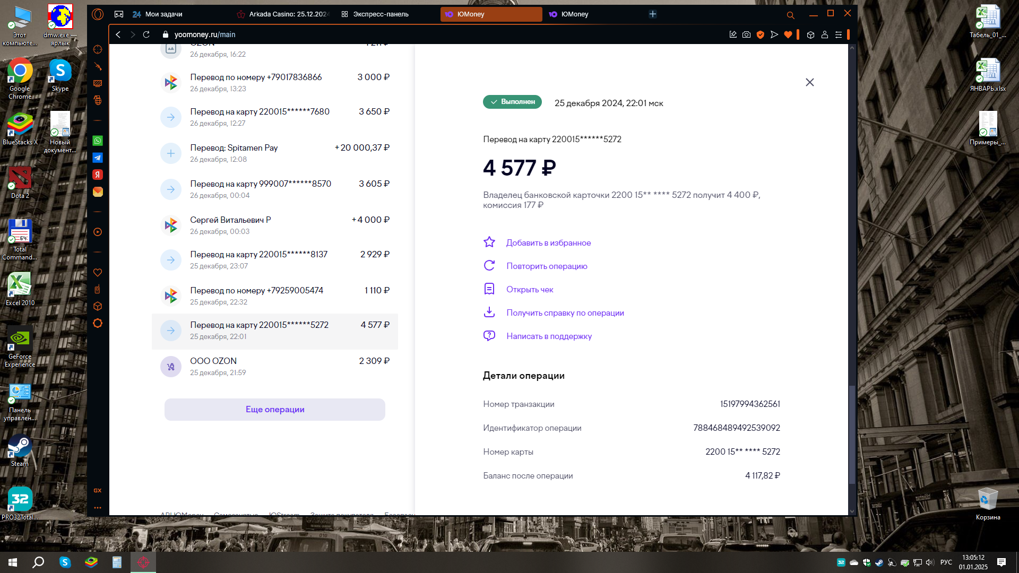Click the Еще операции button
1019x573 pixels.
275,410
